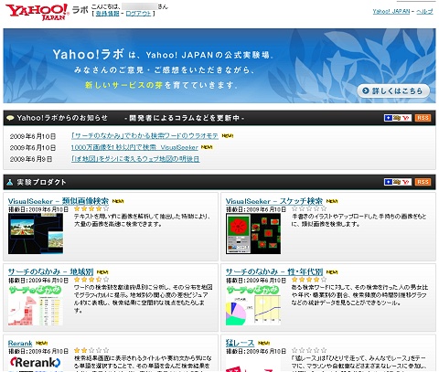Open the 猛レース title link
This screenshot has height=372, width=439.
click(240, 343)
